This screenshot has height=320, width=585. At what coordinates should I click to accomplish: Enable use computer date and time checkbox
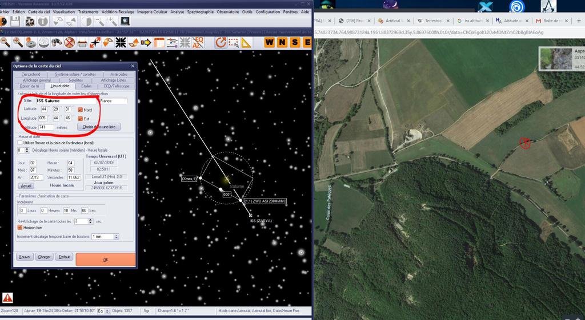click(x=20, y=143)
